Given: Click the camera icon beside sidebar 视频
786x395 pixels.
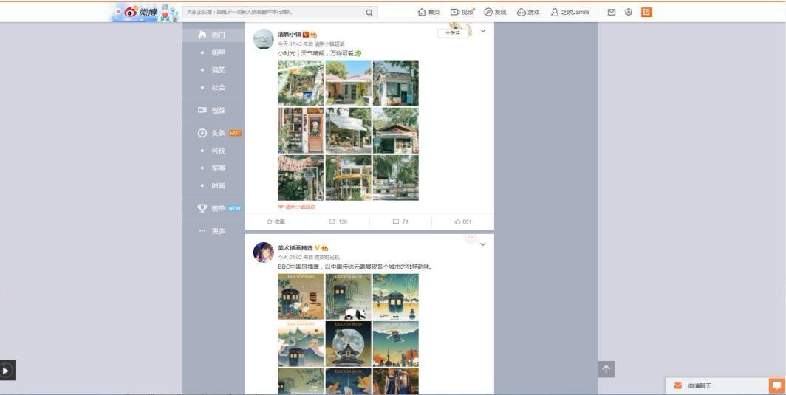Looking at the screenshot, I should tap(202, 110).
